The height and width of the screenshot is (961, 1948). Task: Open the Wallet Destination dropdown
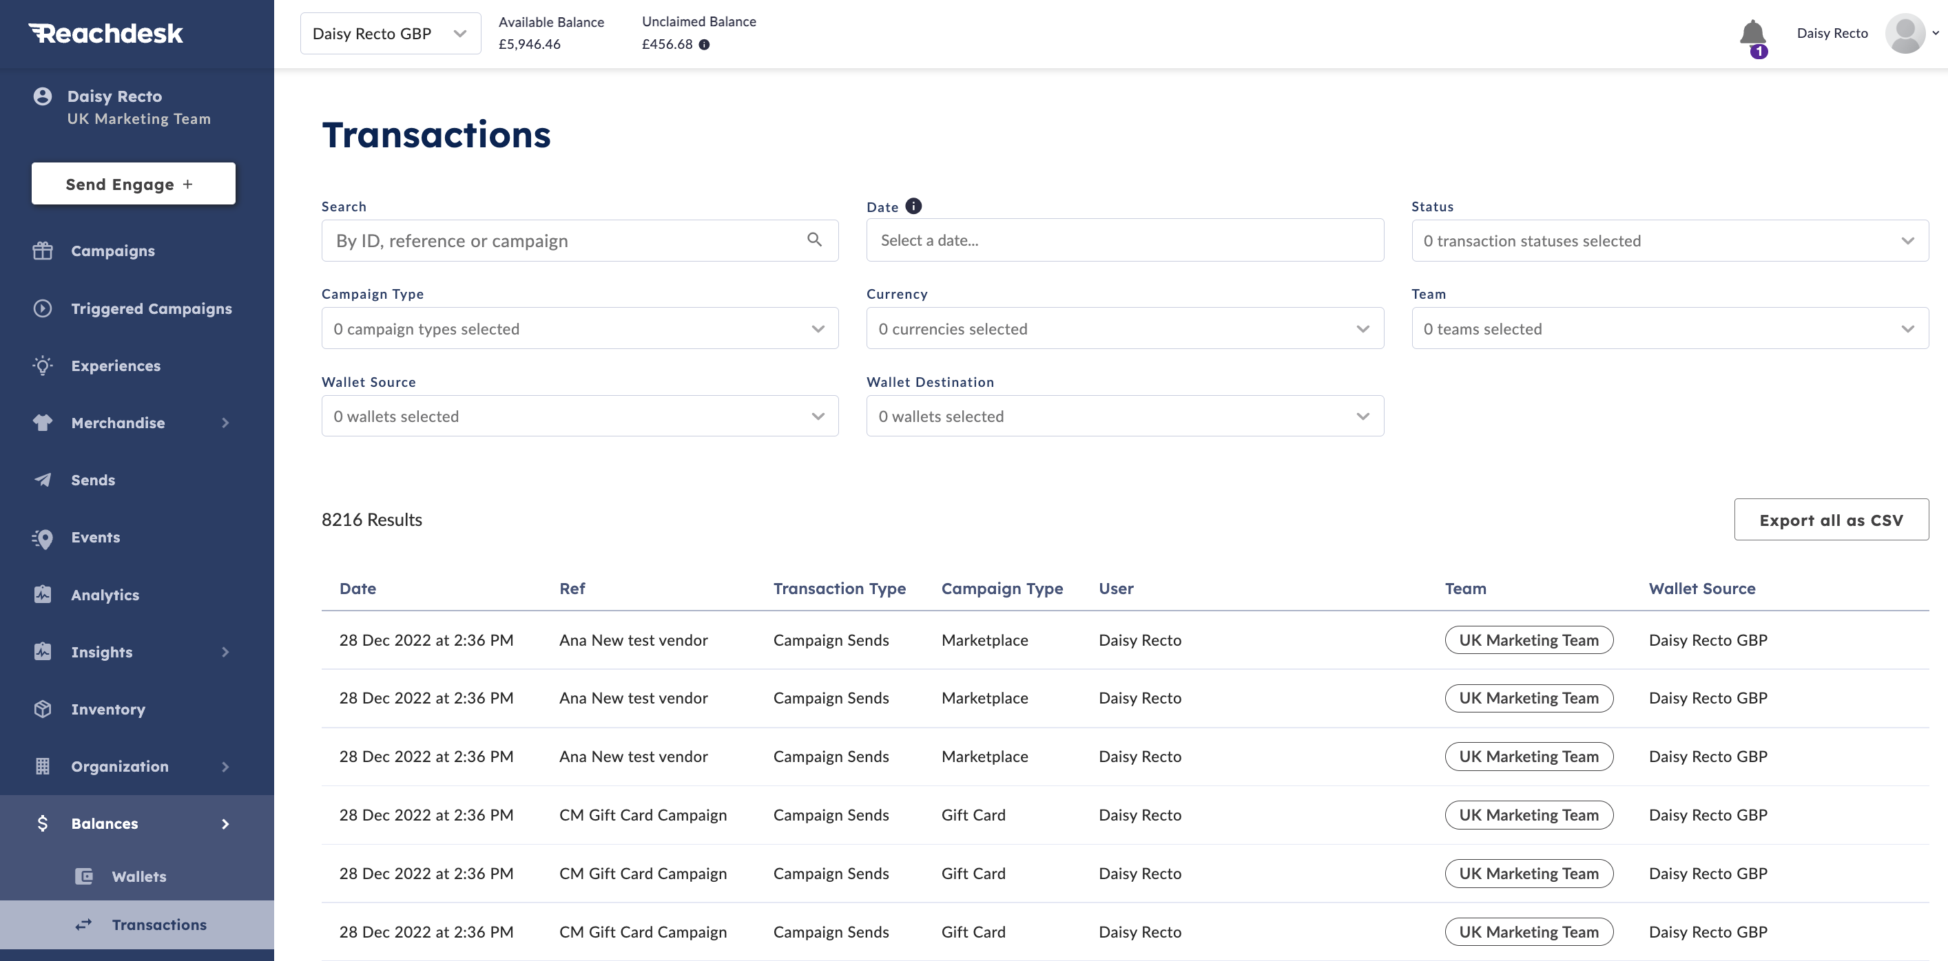(1123, 416)
